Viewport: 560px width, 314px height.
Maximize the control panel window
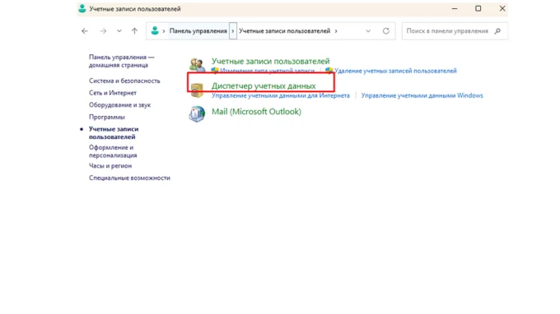pyautogui.click(x=478, y=8)
